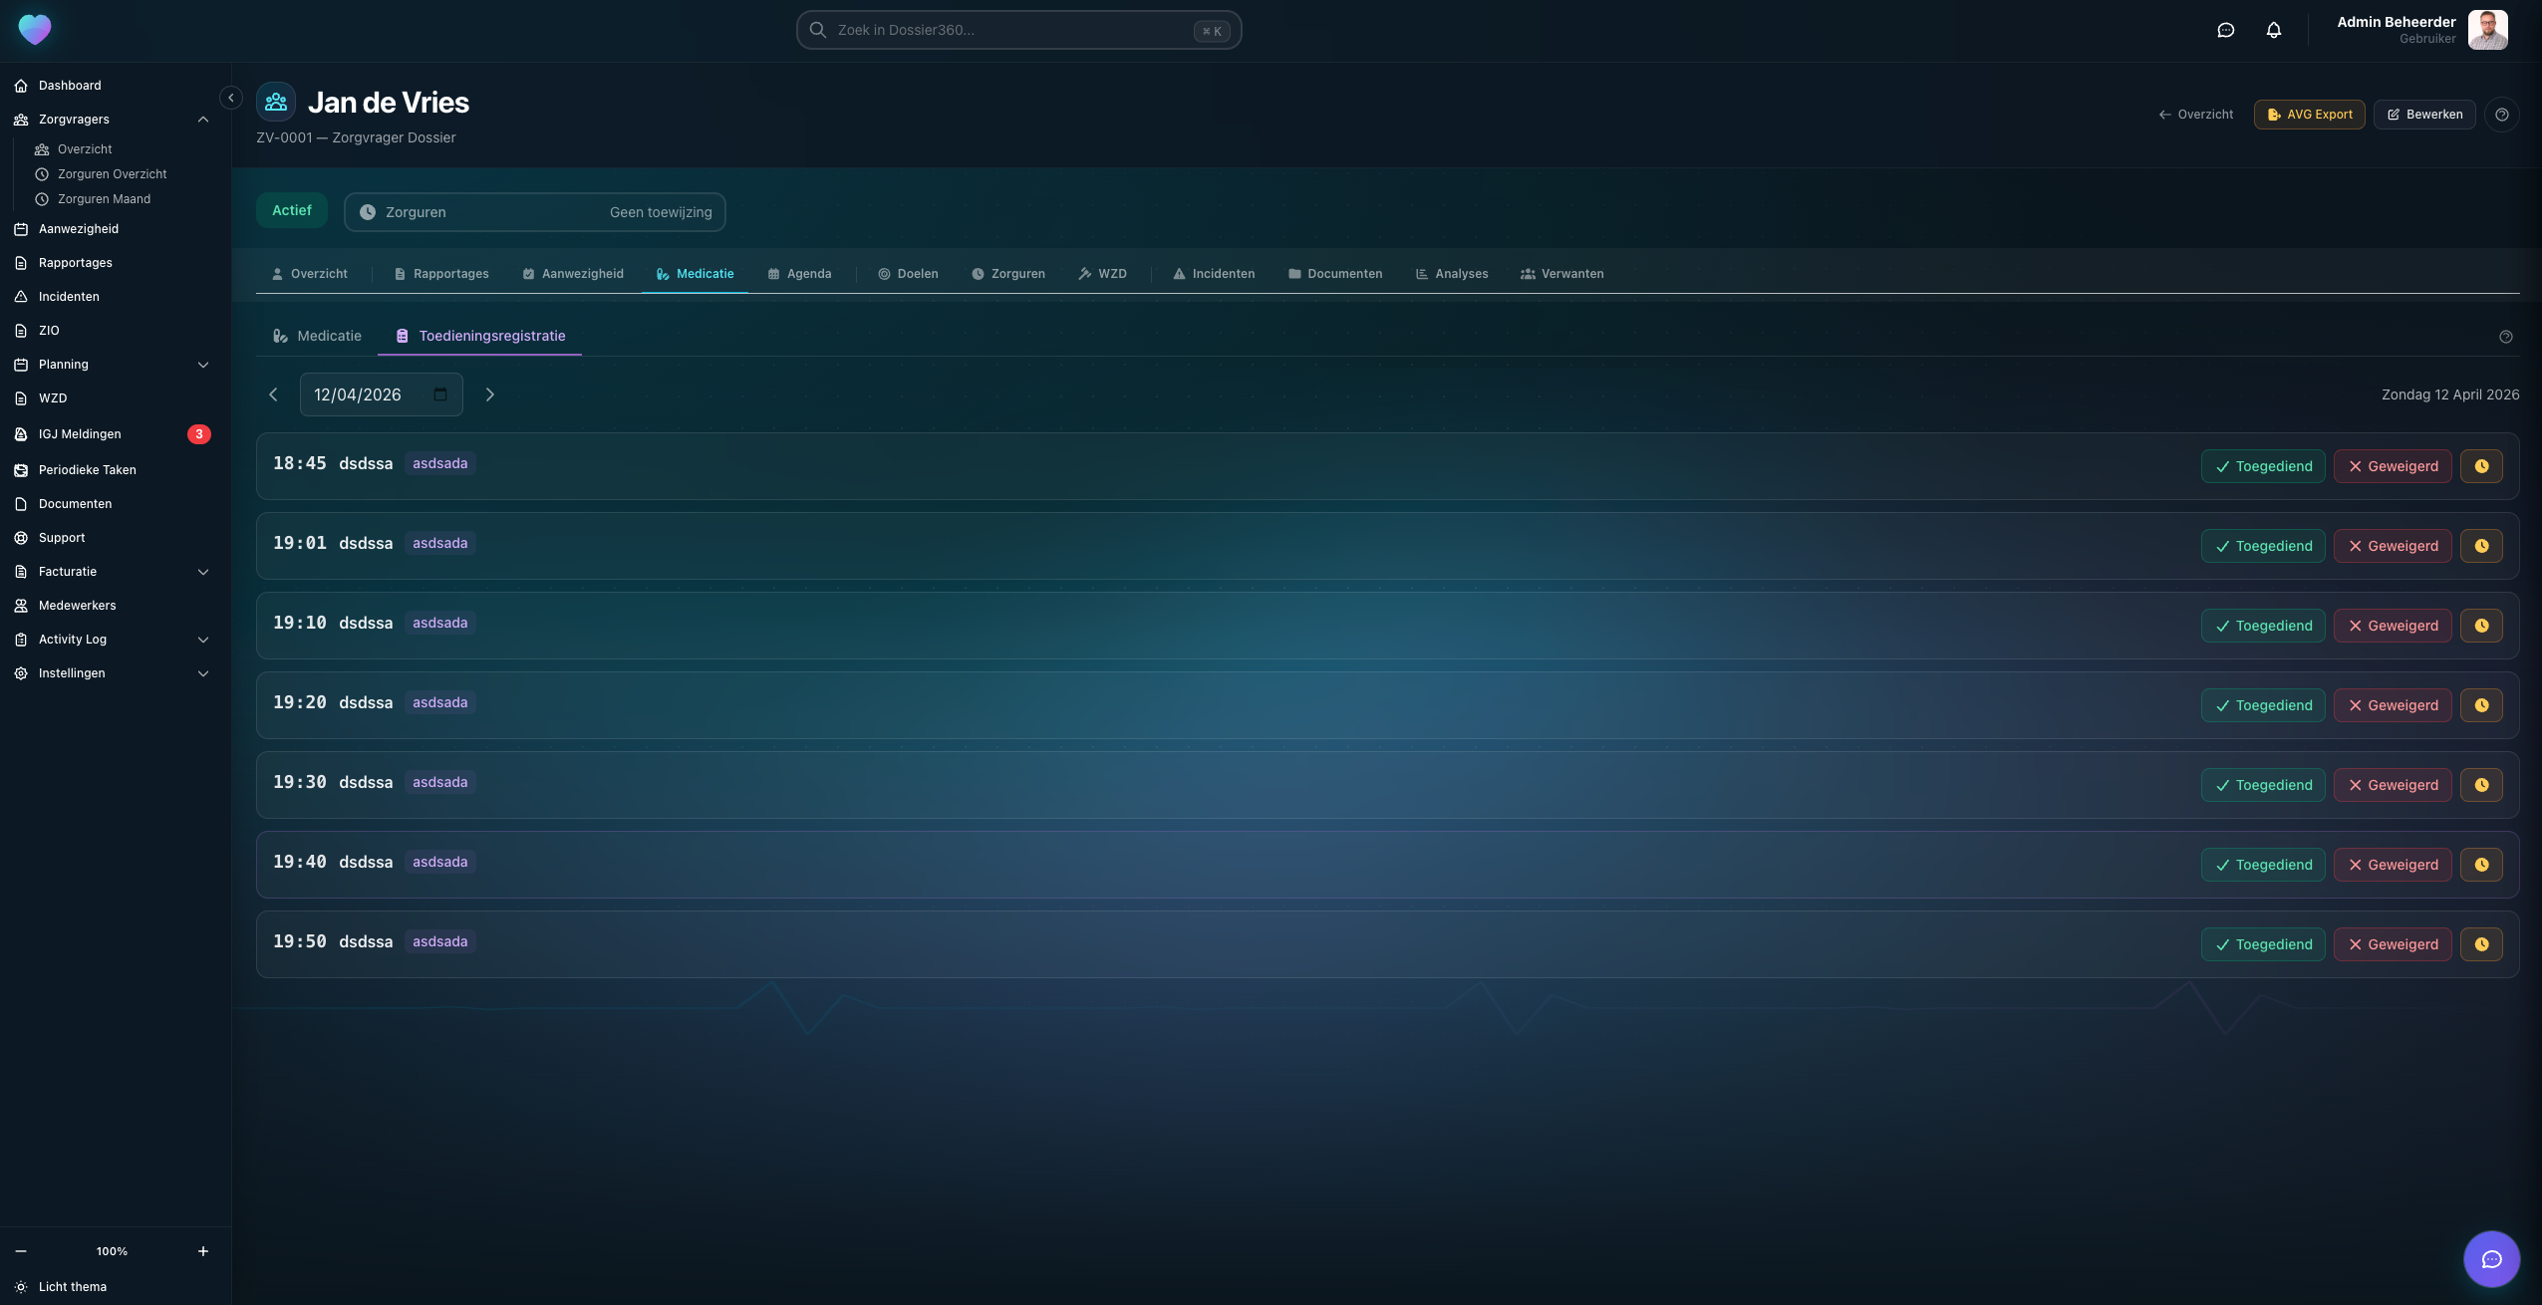
Task: Click the heart logo icon
Action: click(35, 30)
